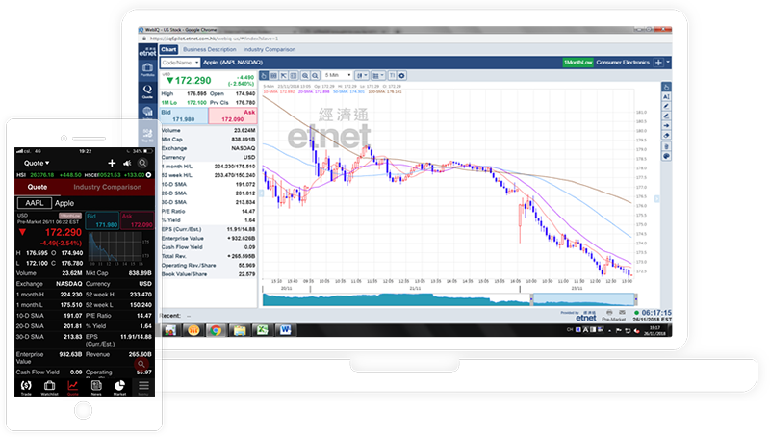Switch to Business Description tab
Image resolution: width=770 pixels, height=437 pixels.
pyautogui.click(x=210, y=50)
